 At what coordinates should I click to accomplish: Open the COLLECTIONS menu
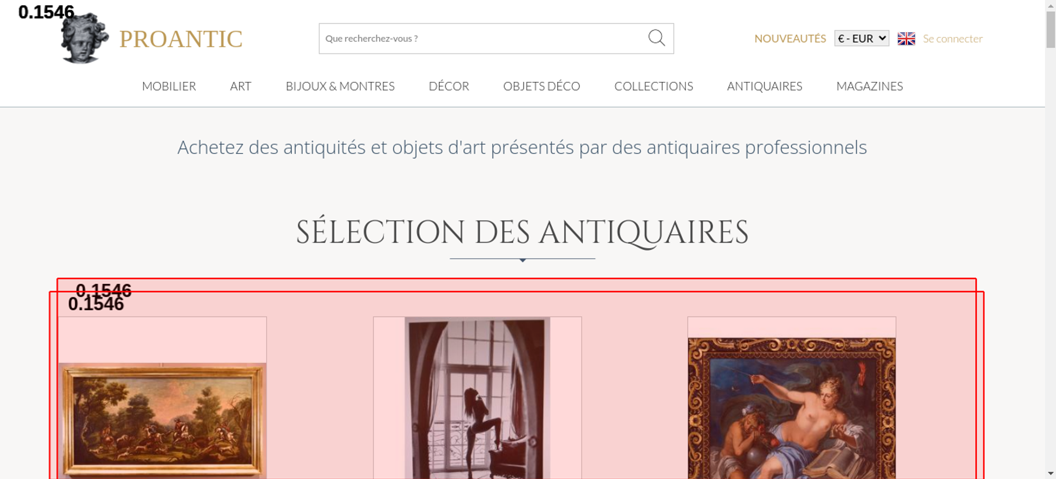[654, 86]
